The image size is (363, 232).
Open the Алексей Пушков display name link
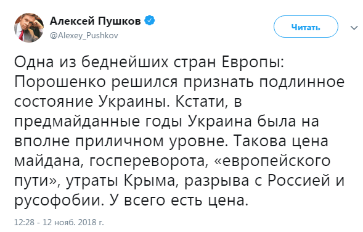tap(95, 21)
